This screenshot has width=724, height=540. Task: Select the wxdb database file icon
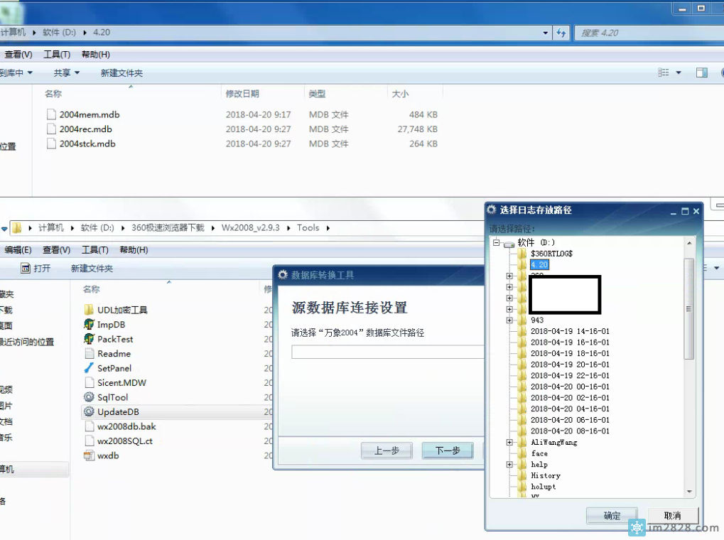pyautogui.click(x=89, y=455)
